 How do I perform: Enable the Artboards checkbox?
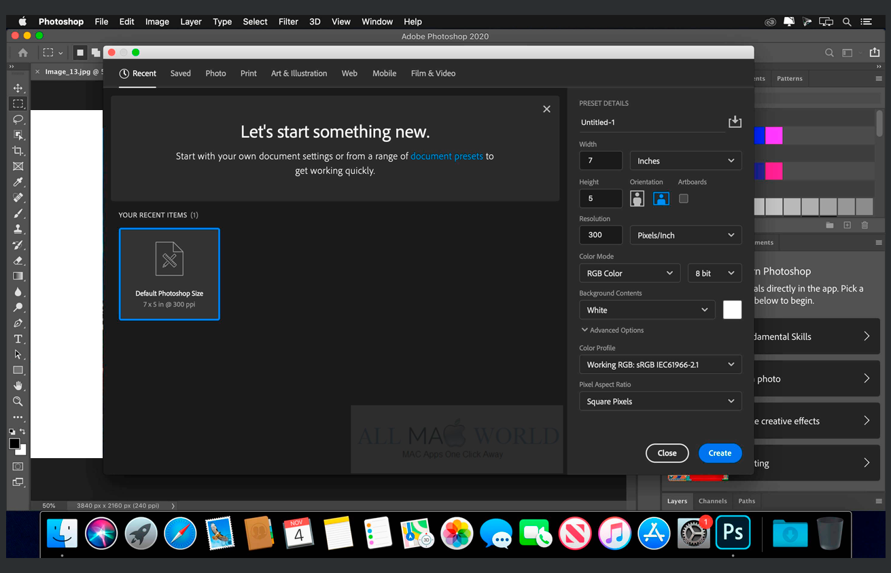684,198
